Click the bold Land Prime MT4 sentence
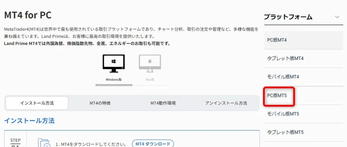Viewport: 347px width, 147px height. click(87, 43)
